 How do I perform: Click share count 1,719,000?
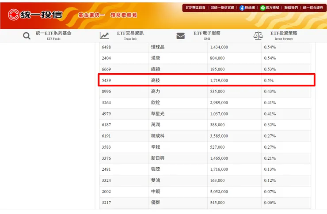pos(219,80)
